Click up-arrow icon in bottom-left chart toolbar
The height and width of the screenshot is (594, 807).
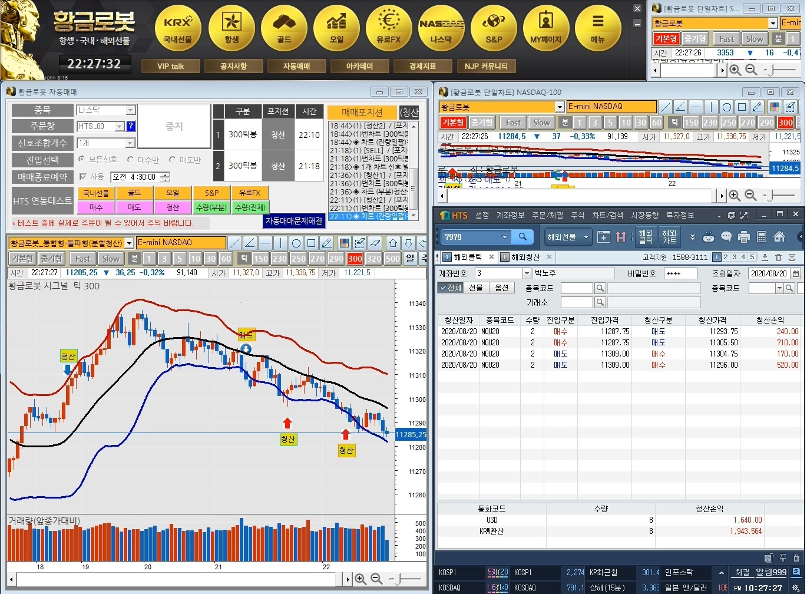click(393, 243)
